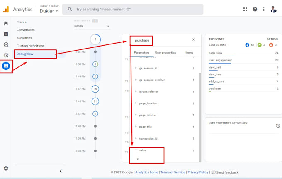Select DebugView in the Configure menu
This screenshot has width=282, height=179.
point(25,54)
